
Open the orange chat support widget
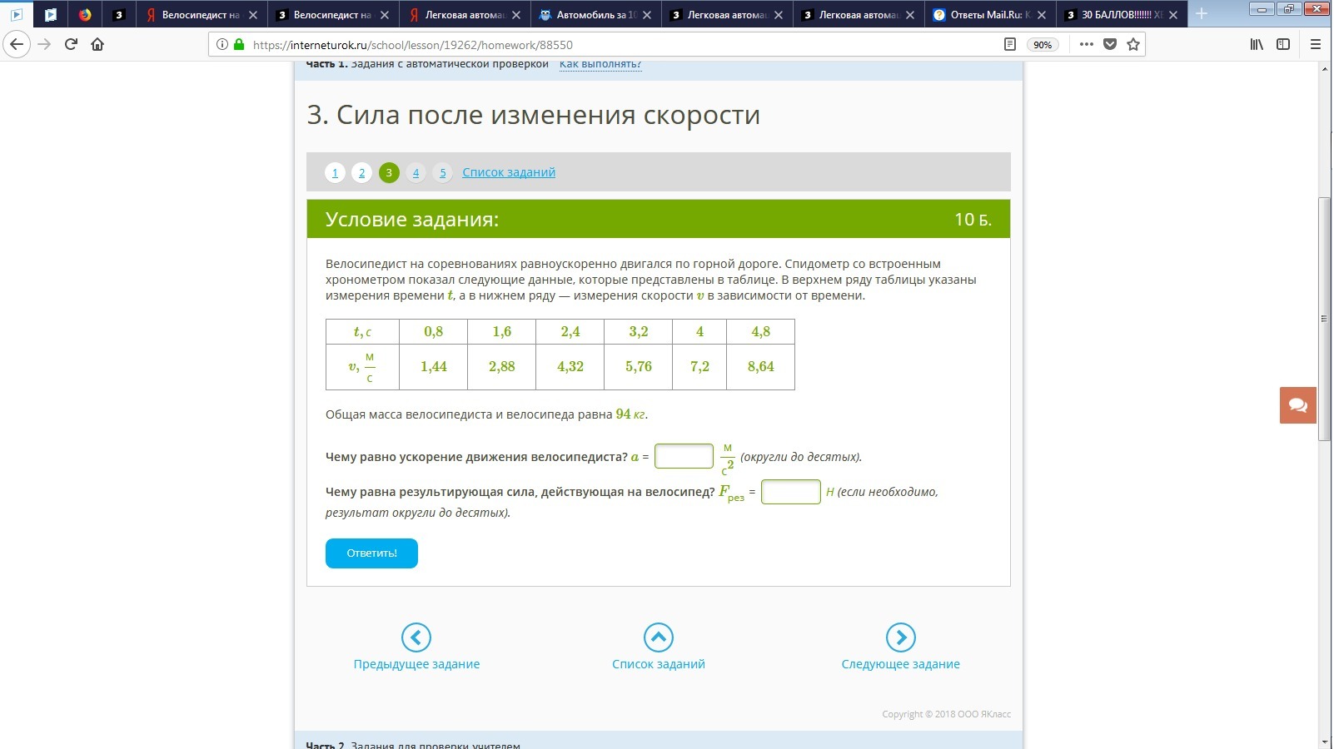point(1297,405)
